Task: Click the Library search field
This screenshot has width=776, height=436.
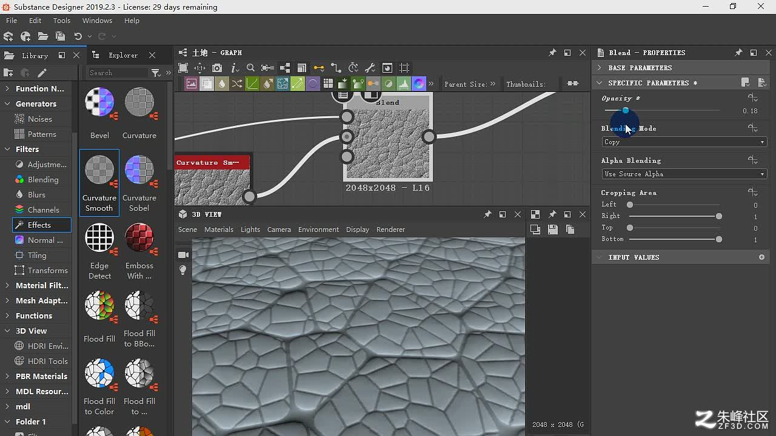Action: (x=118, y=73)
